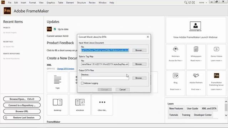The image size is (228, 128).
Task: Click the Blog pencil icon
Action: [x=176, y=76]
